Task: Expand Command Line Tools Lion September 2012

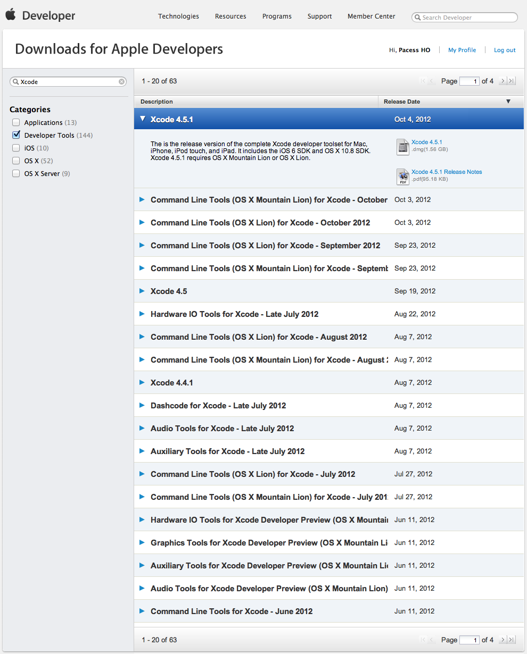Action: point(142,245)
